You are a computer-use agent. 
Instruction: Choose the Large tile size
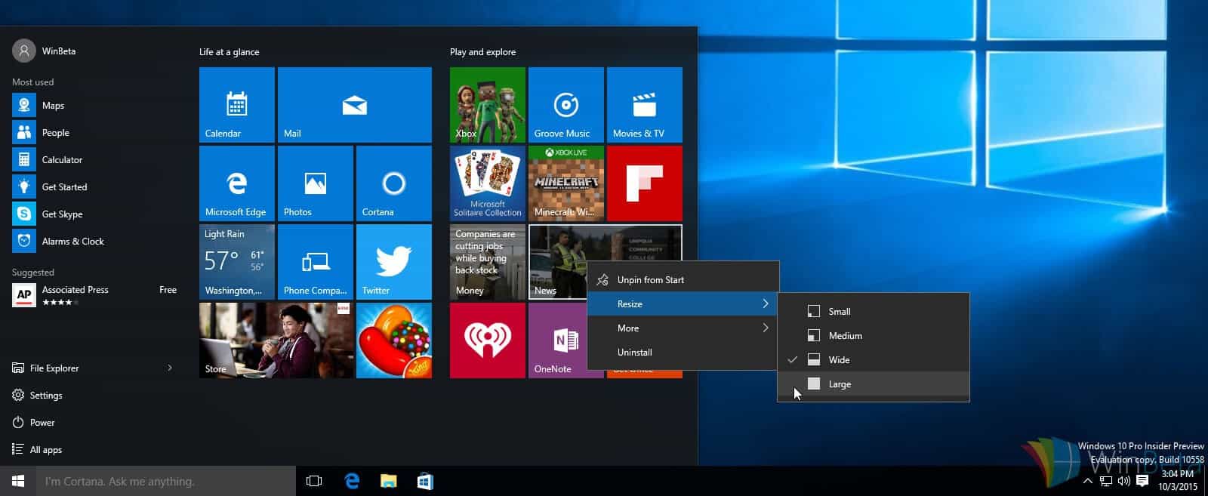[x=840, y=384]
